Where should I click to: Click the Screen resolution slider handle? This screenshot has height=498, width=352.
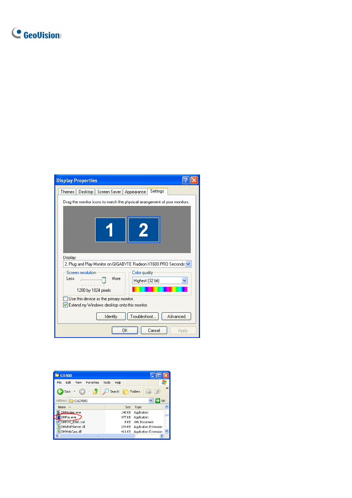click(104, 280)
